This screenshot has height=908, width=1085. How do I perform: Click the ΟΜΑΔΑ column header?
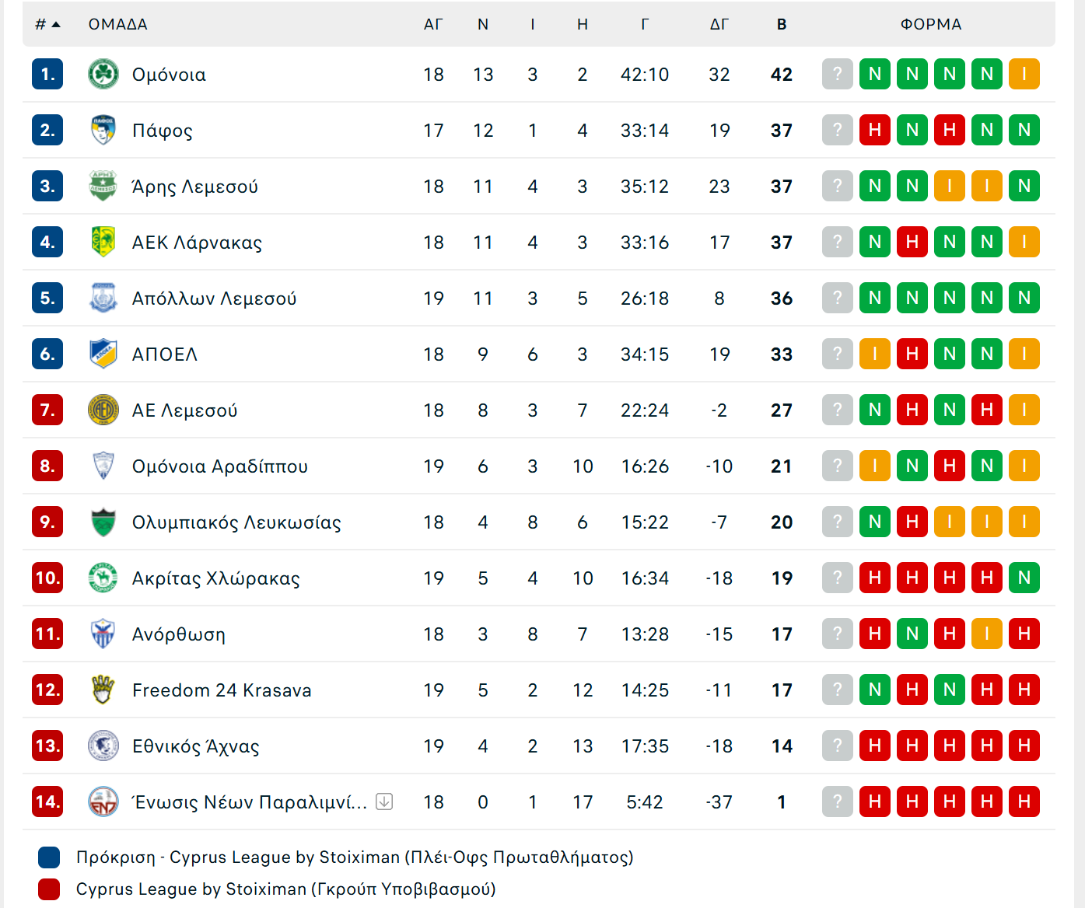click(x=118, y=24)
